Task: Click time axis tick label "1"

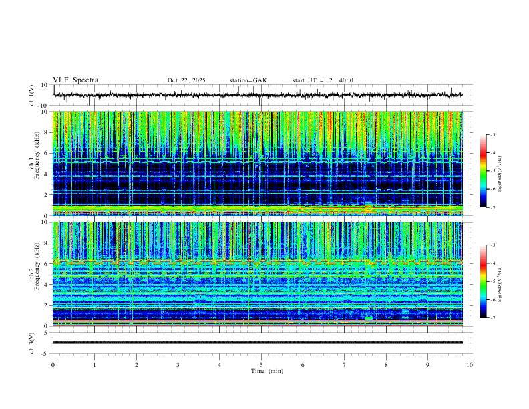Action: (94, 365)
